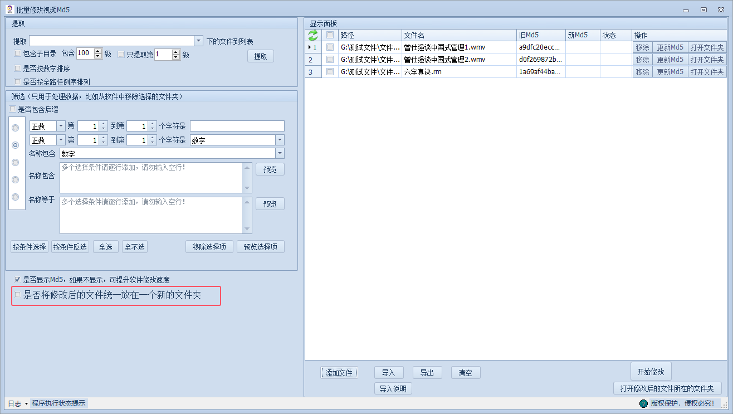
Task: Check row 1 曾仕强谈中国式管理1.wmv checkbox
Action: pos(330,47)
